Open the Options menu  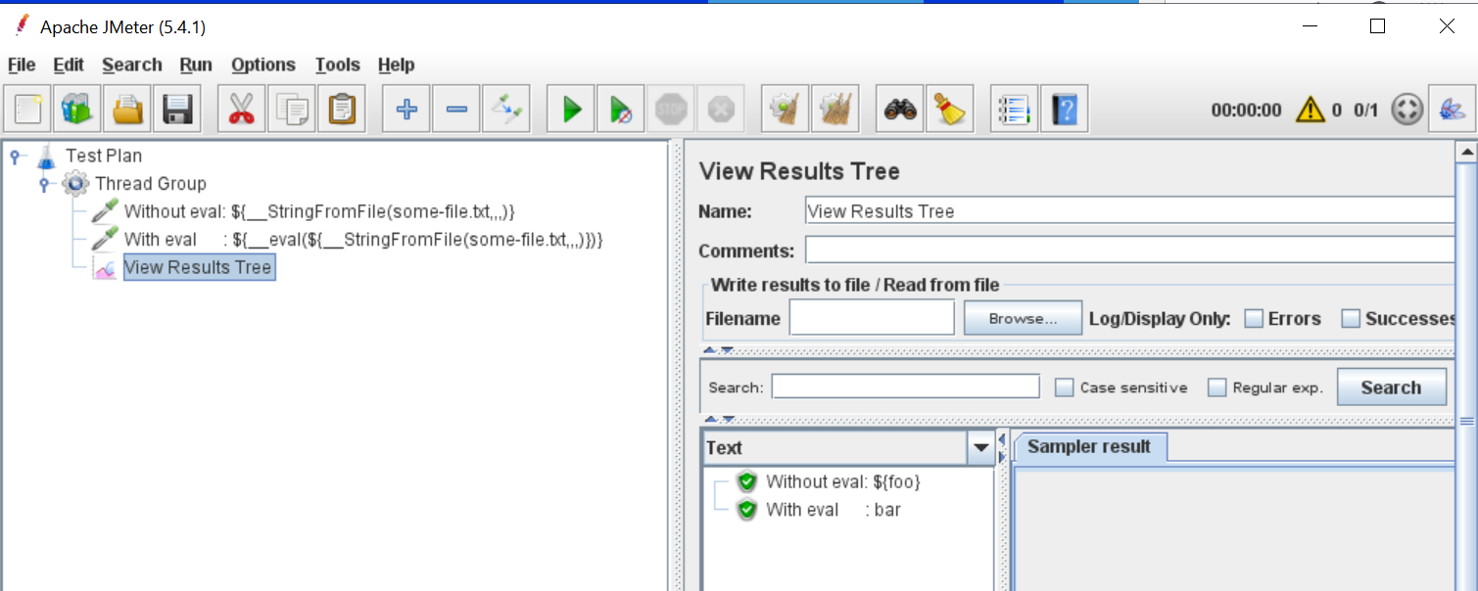coord(263,65)
